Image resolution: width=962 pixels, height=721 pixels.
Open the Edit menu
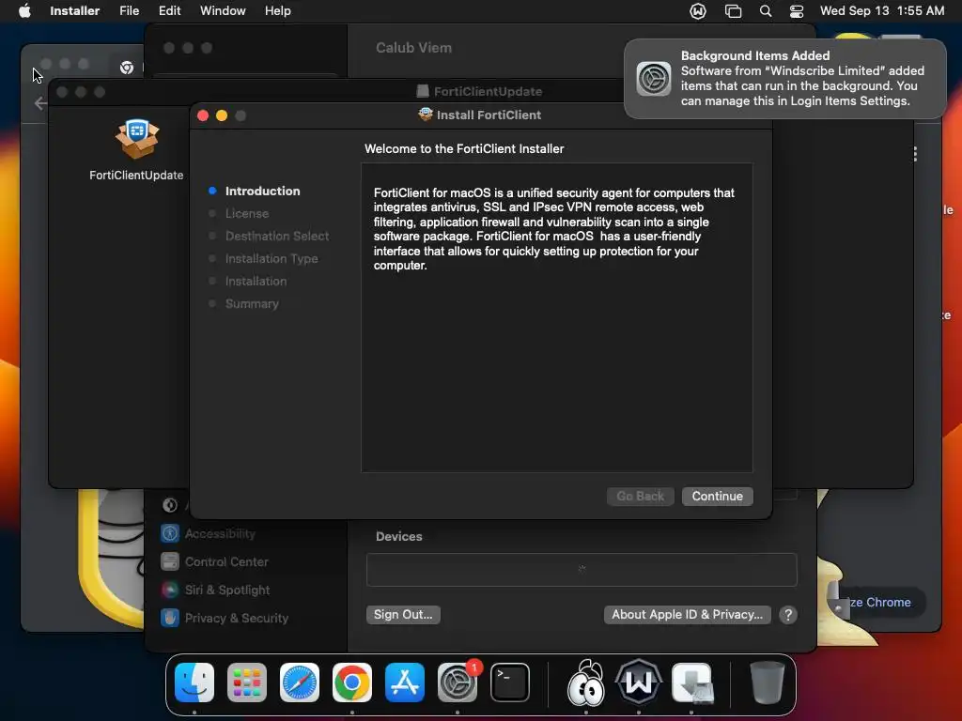coord(169,11)
